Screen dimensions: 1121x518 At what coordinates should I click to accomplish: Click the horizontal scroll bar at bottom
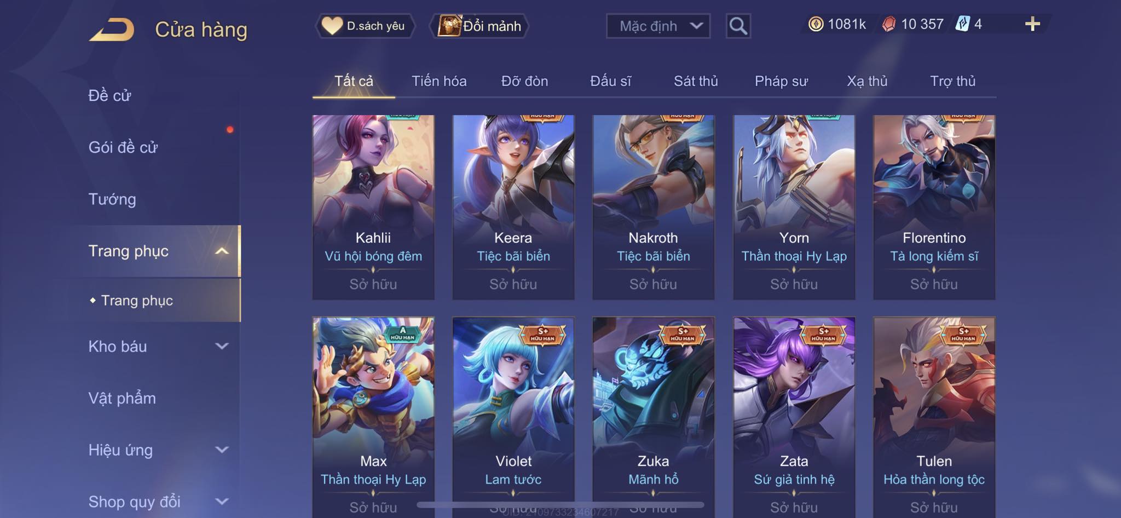[560, 504]
